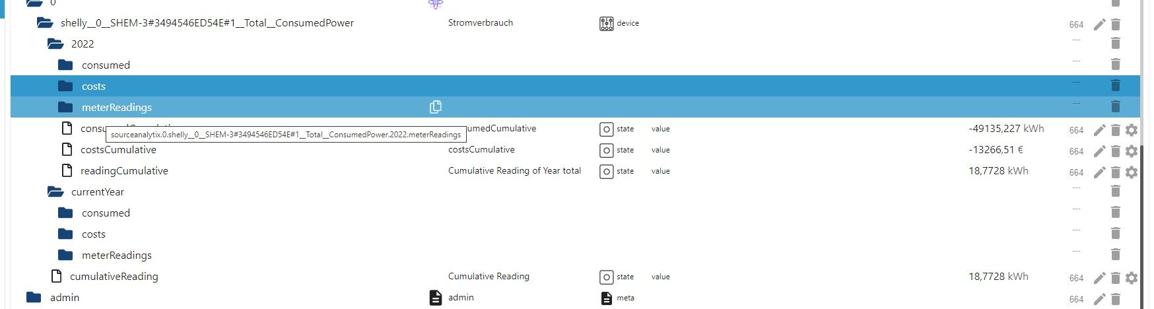Expand the admin folder

click(x=34, y=297)
